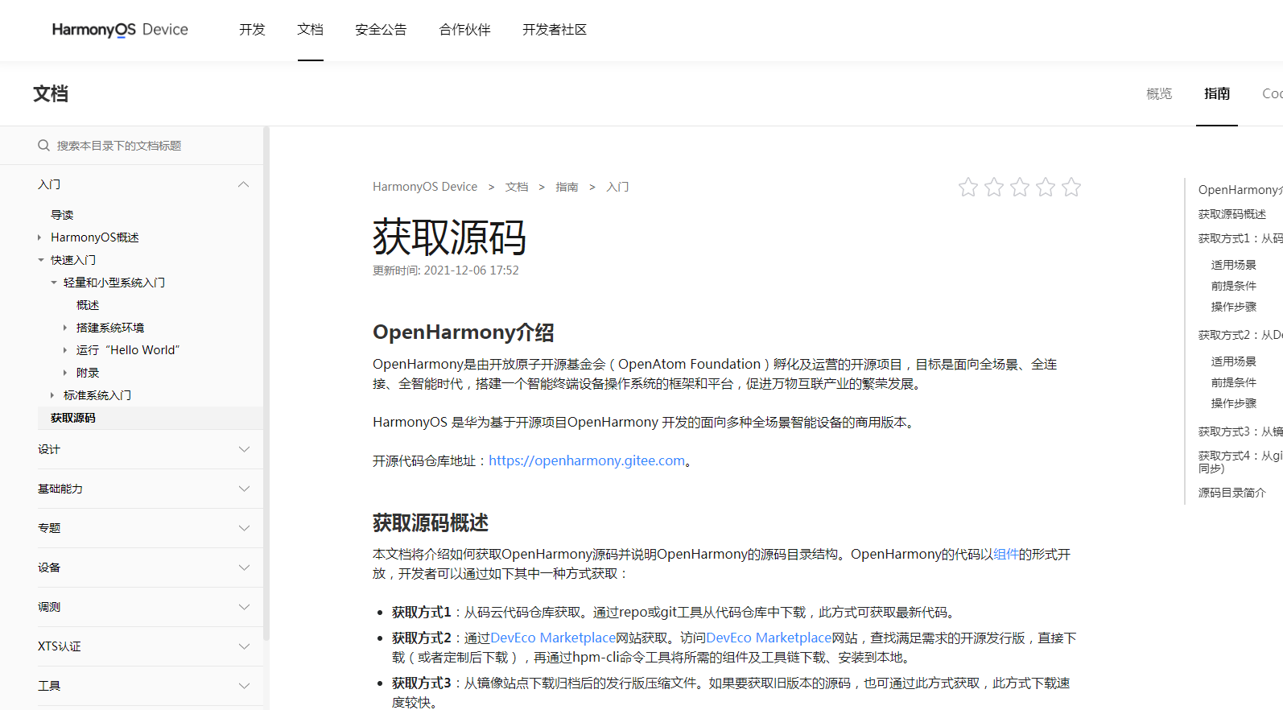Expand the 专题 section chevron
This screenshot has height=710, width=1283.
(x=244, y=528)
